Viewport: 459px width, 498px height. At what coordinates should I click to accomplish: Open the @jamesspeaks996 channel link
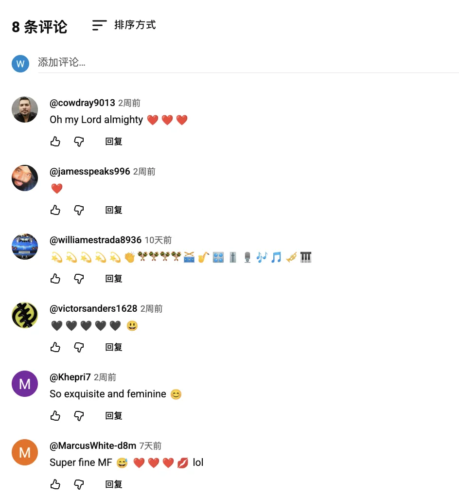(90, 171)
